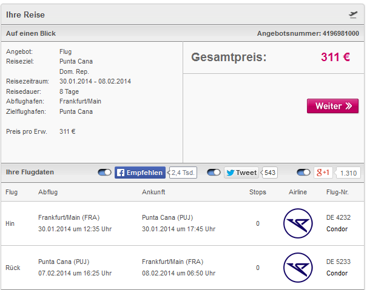The image size is (367, 290).
Task: Click the airplane icon in Ihre Reise header
Action: coord(353,15)
